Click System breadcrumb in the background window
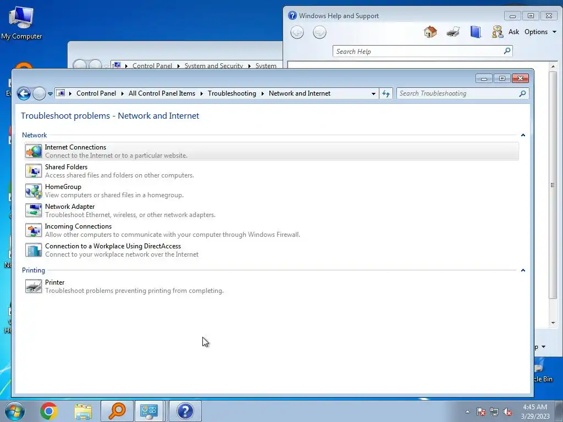 click(x=266, y=66)
